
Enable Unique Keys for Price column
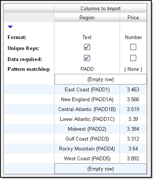[x=133, y=47]
